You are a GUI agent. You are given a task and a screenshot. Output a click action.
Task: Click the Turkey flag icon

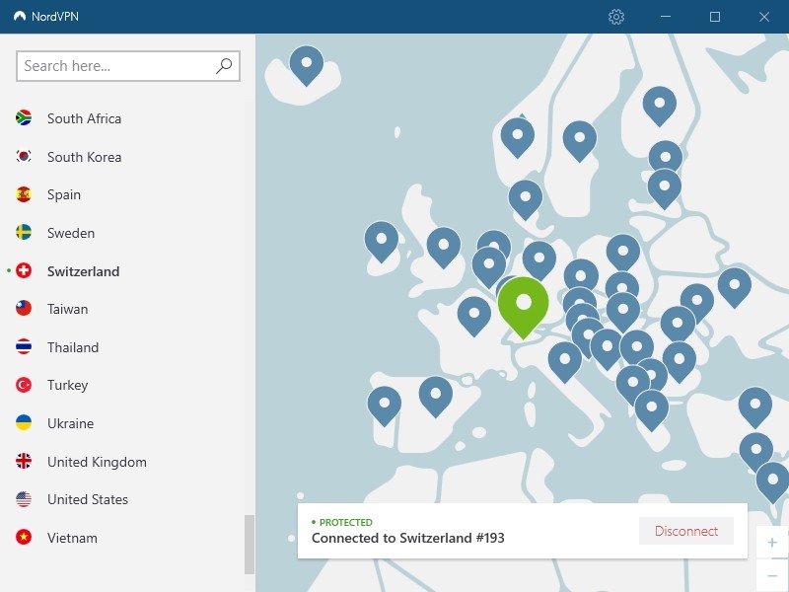(24, 385)
